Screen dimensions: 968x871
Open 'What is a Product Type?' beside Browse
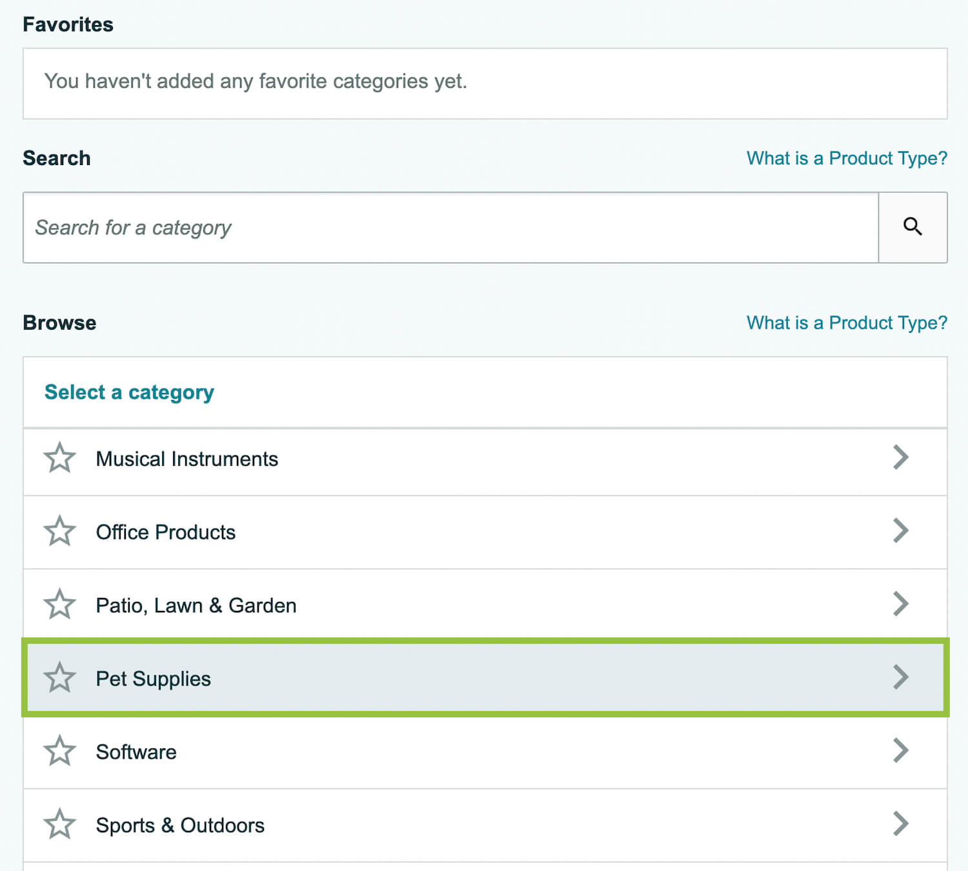(847, 323)
